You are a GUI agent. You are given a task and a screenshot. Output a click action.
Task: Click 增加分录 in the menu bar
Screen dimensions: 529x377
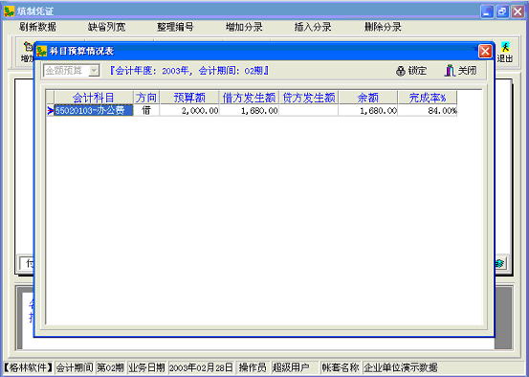click(244, 27)
